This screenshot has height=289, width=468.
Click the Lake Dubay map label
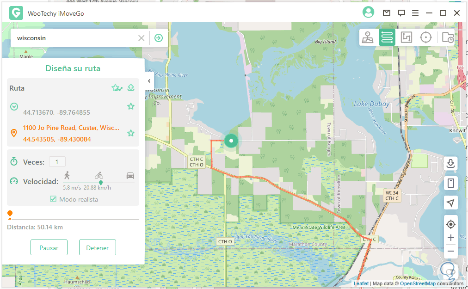[x=372, y=104]
